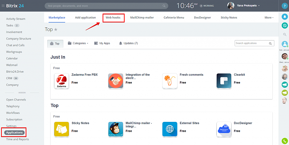Viewport: 289px width, 145px height.
Task: Open the MailChimp mailer tab
Action: click(x=142, y=17)
